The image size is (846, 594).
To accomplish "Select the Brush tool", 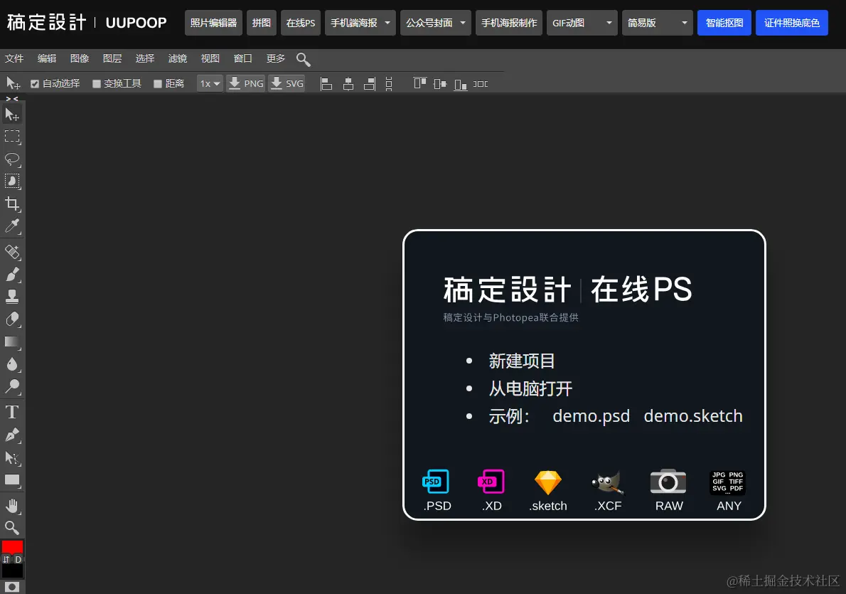I will [x=12, y=275].
